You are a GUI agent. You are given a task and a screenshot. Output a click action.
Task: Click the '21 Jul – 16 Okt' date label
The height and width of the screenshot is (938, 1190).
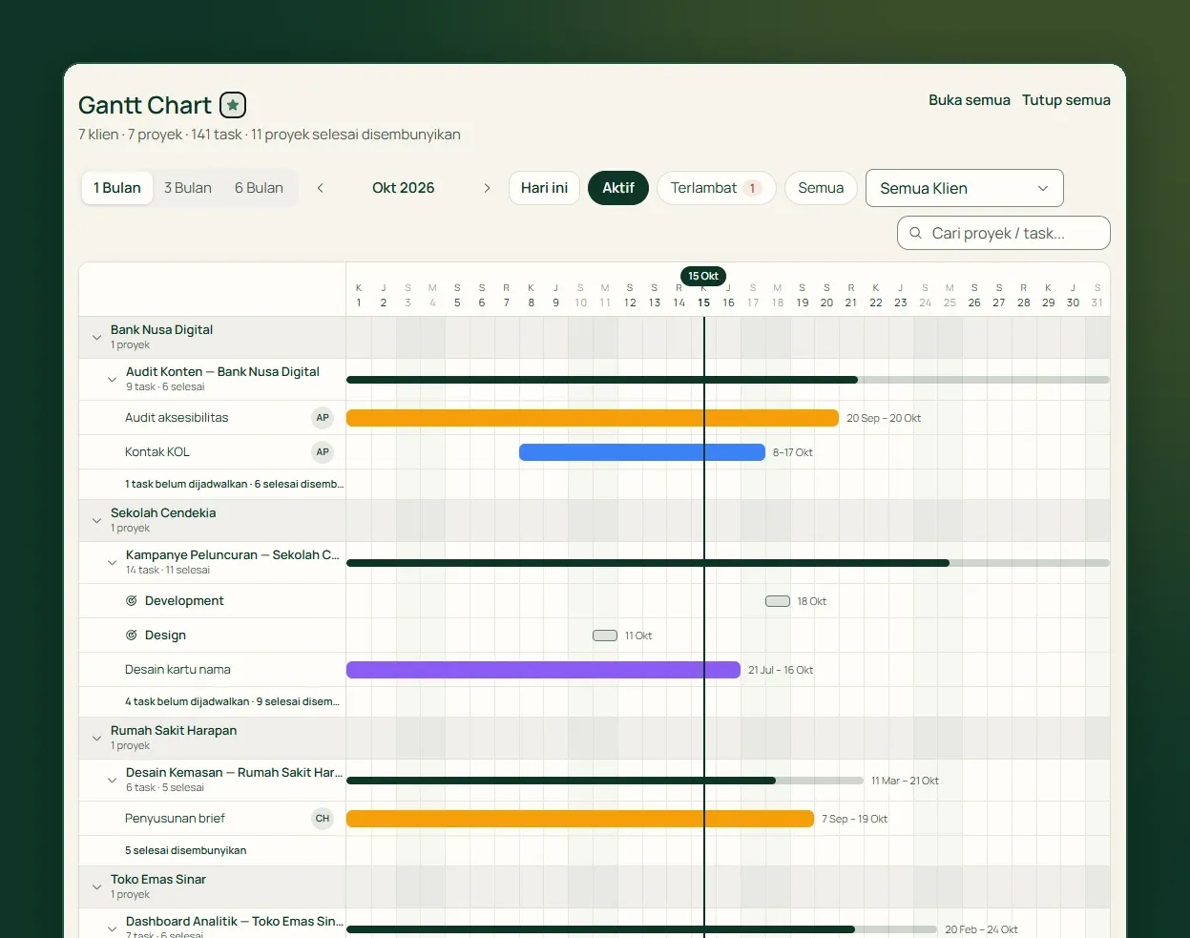point(781,670)
